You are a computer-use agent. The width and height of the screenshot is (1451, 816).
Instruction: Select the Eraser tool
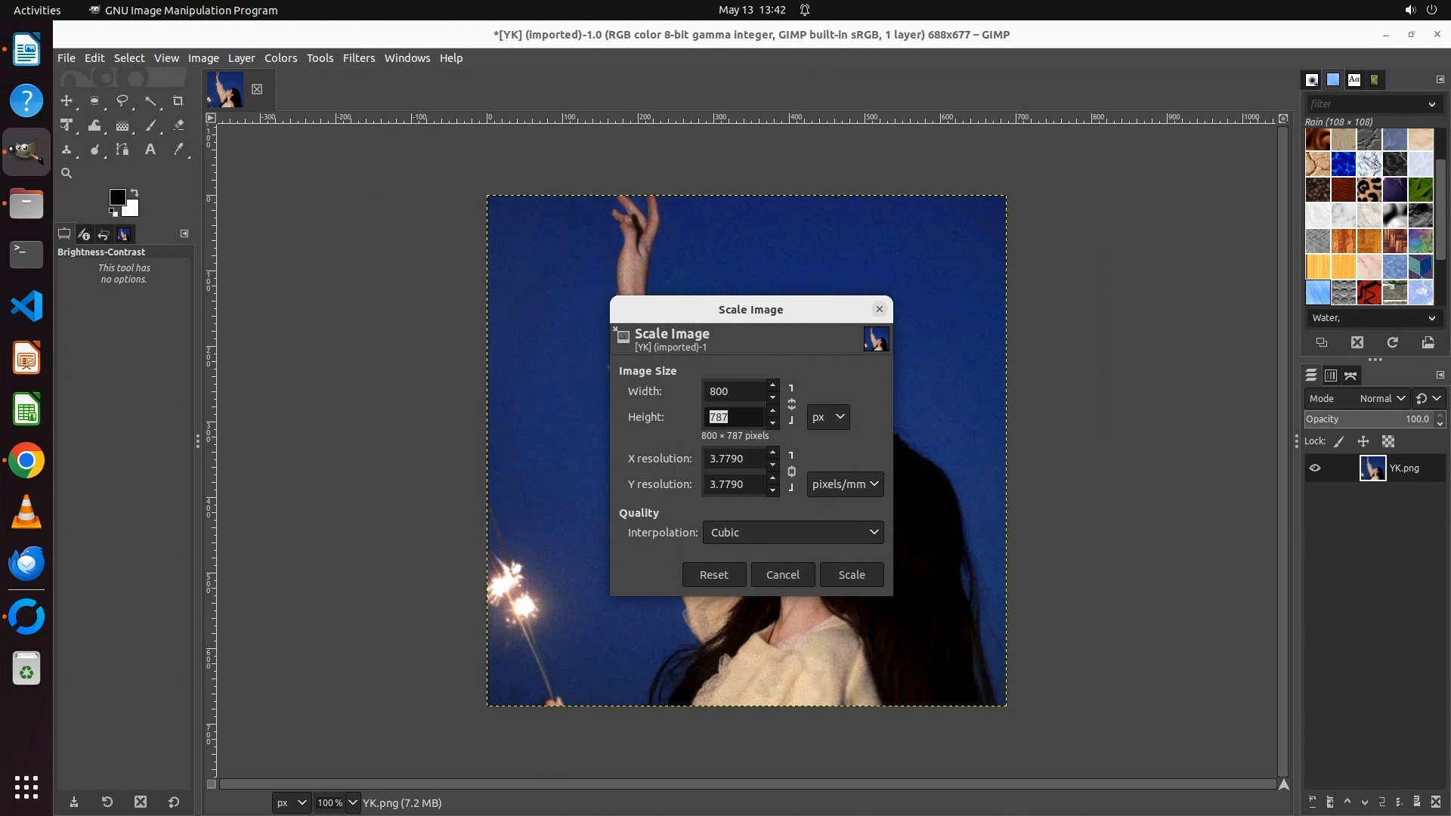coord(178,125)
